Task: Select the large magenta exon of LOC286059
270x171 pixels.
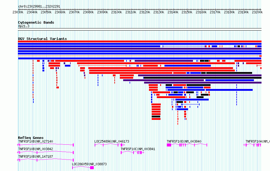Action: (92, 168)
